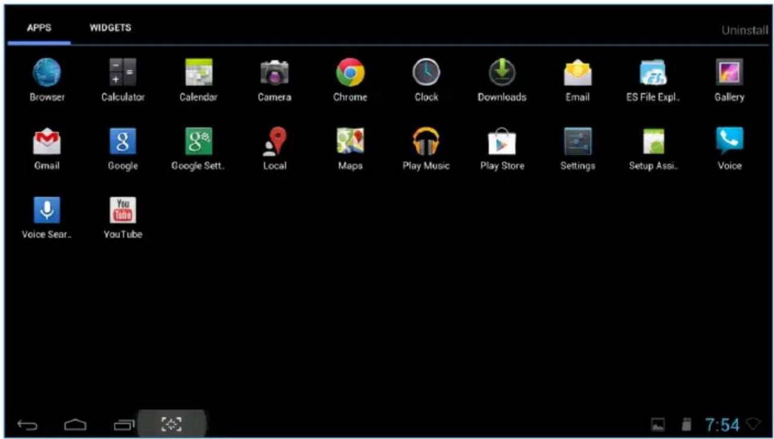The height and width of the screenshot is (439, 774).
Task: Open the Settings app
Action: pyautogui.click(x=578, y=150)
